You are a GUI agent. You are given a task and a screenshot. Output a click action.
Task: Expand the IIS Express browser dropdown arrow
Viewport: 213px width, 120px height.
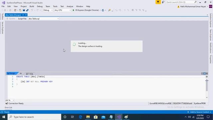100,10
